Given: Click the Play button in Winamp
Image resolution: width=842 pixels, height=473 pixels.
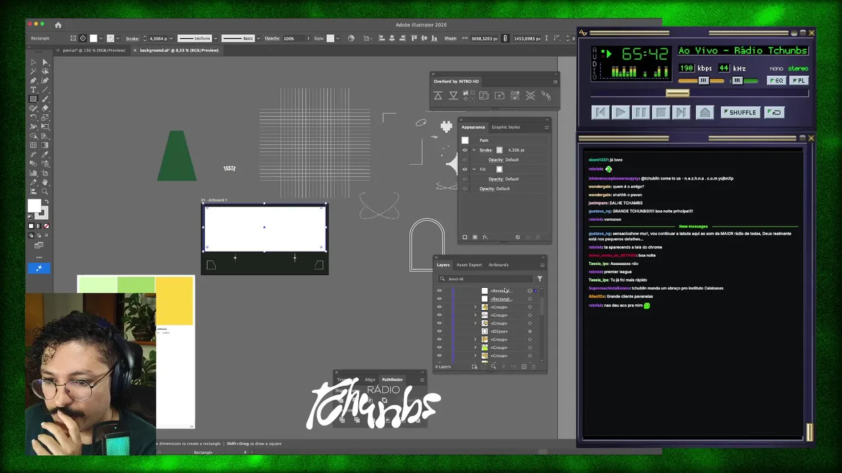Looking at the screenshot, I should click(x=621, y=112).
